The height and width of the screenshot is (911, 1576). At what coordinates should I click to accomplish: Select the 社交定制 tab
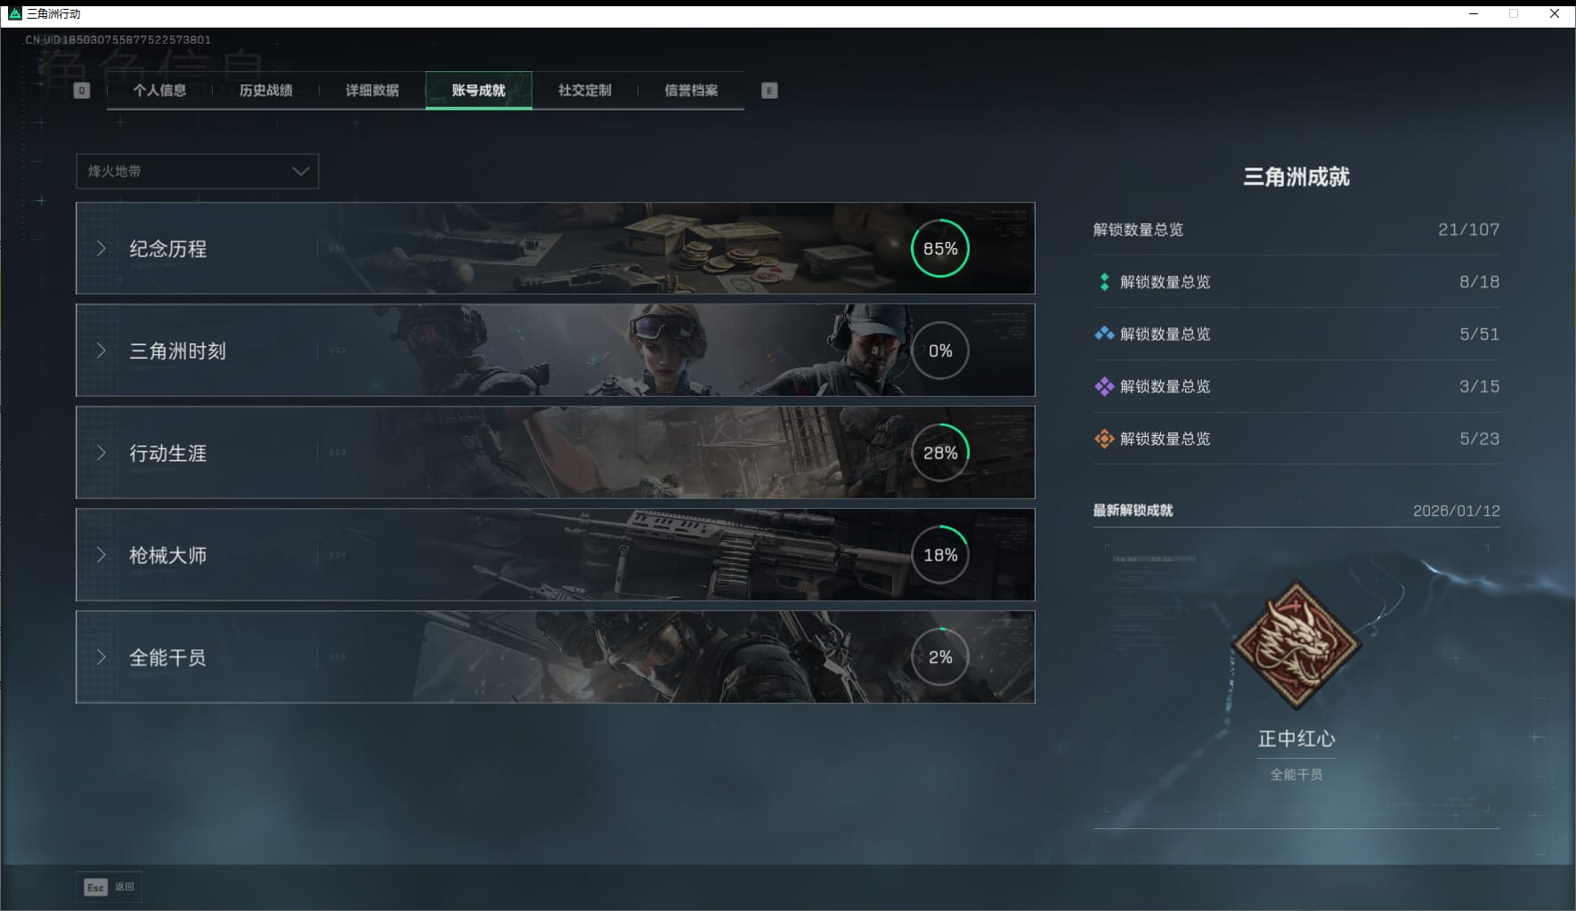click(x=584, y=90)
